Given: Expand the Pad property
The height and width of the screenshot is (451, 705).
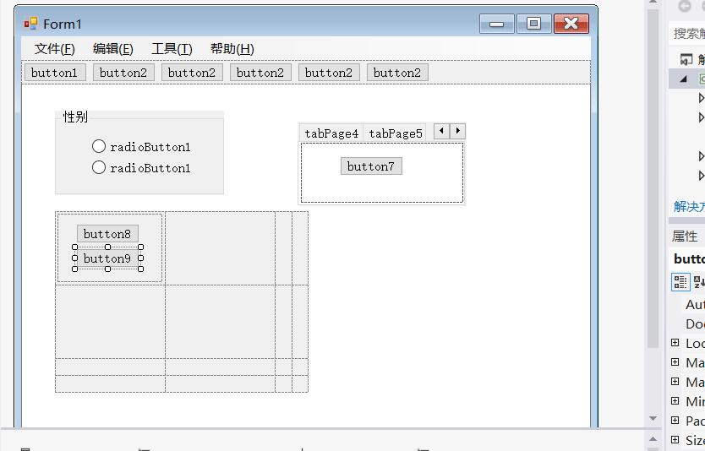Looking at the screenshot, I should (x=675, y=420).
